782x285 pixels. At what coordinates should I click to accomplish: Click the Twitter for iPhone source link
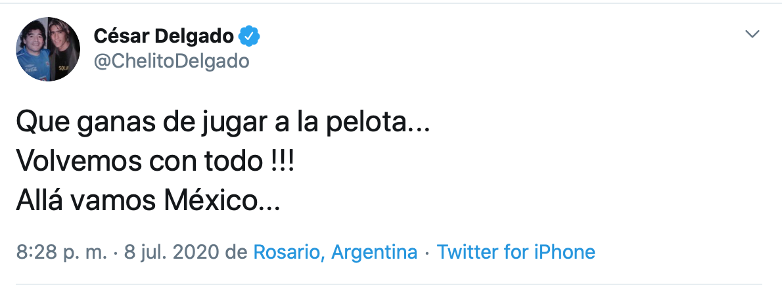516,252
